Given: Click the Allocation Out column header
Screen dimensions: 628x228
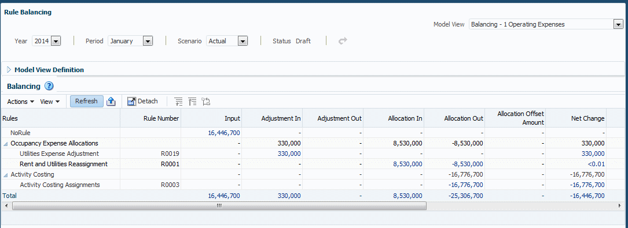Looking at the screenshot, I should tap(454, 118).
